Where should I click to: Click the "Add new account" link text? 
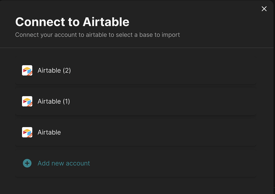coord(64,163)
